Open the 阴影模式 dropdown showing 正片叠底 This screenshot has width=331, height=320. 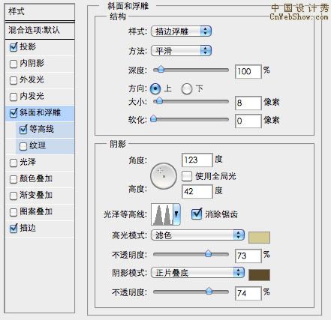pos(197,273)
